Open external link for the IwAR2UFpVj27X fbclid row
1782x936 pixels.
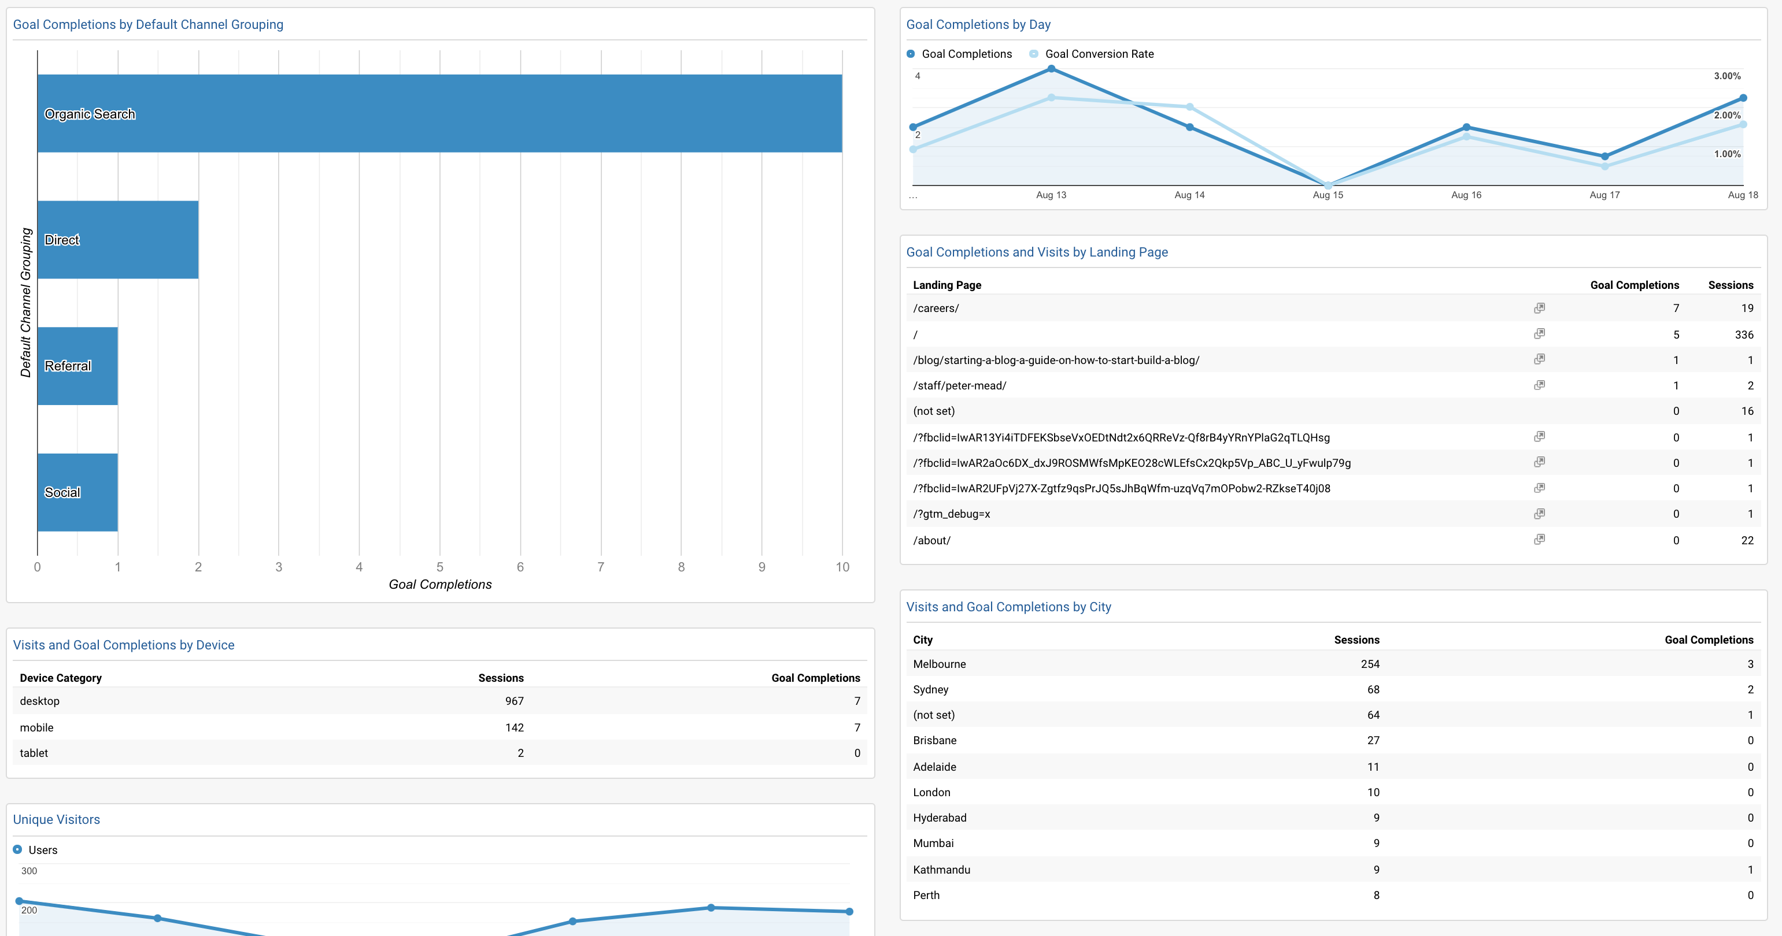[1540, 488]
